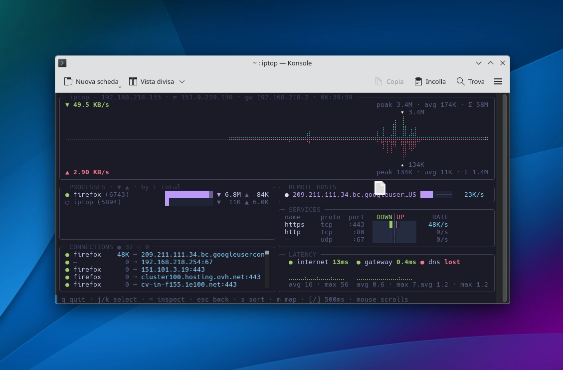
Task: Click the 'm map' hint in footer
Action: 287,299
